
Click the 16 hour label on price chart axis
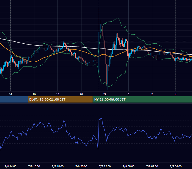coord(34,94)
